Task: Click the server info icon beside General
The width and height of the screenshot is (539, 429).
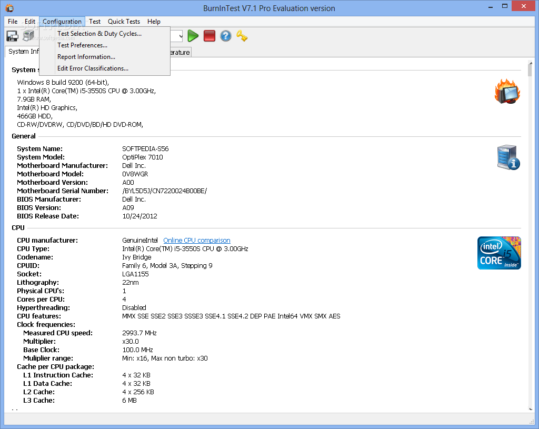Action: tap(508, 157)
